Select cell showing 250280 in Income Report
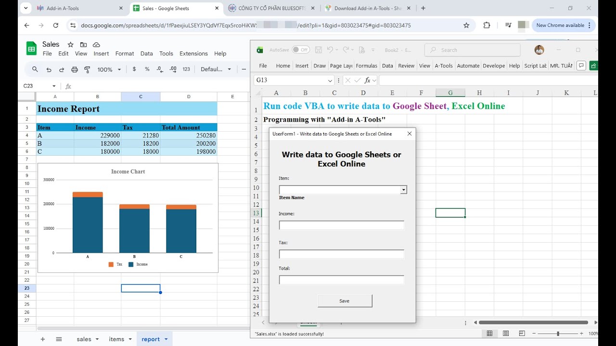This screenshot has height=346, width=616. 189,136
